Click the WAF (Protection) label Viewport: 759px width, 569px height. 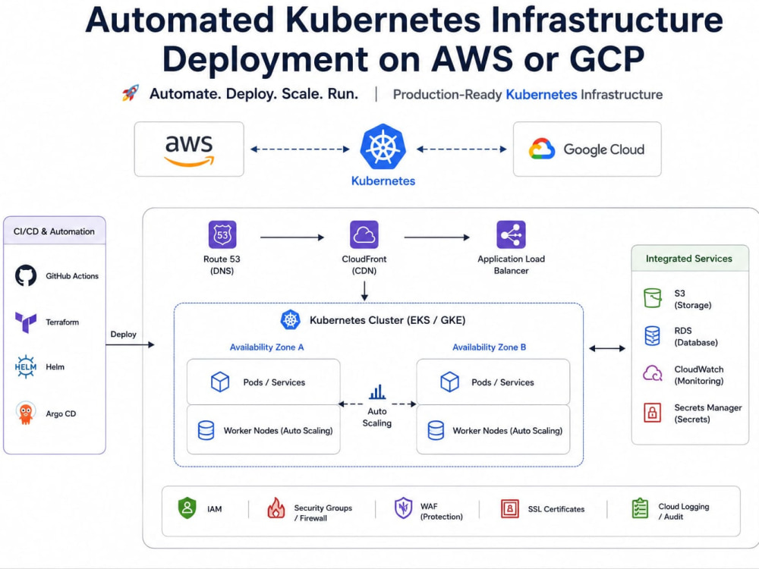tap(442, 511)
